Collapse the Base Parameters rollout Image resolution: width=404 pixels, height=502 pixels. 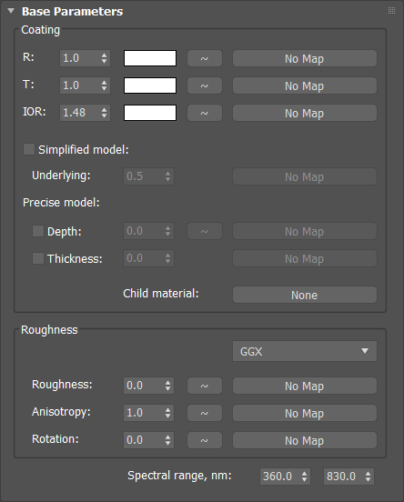11,11
